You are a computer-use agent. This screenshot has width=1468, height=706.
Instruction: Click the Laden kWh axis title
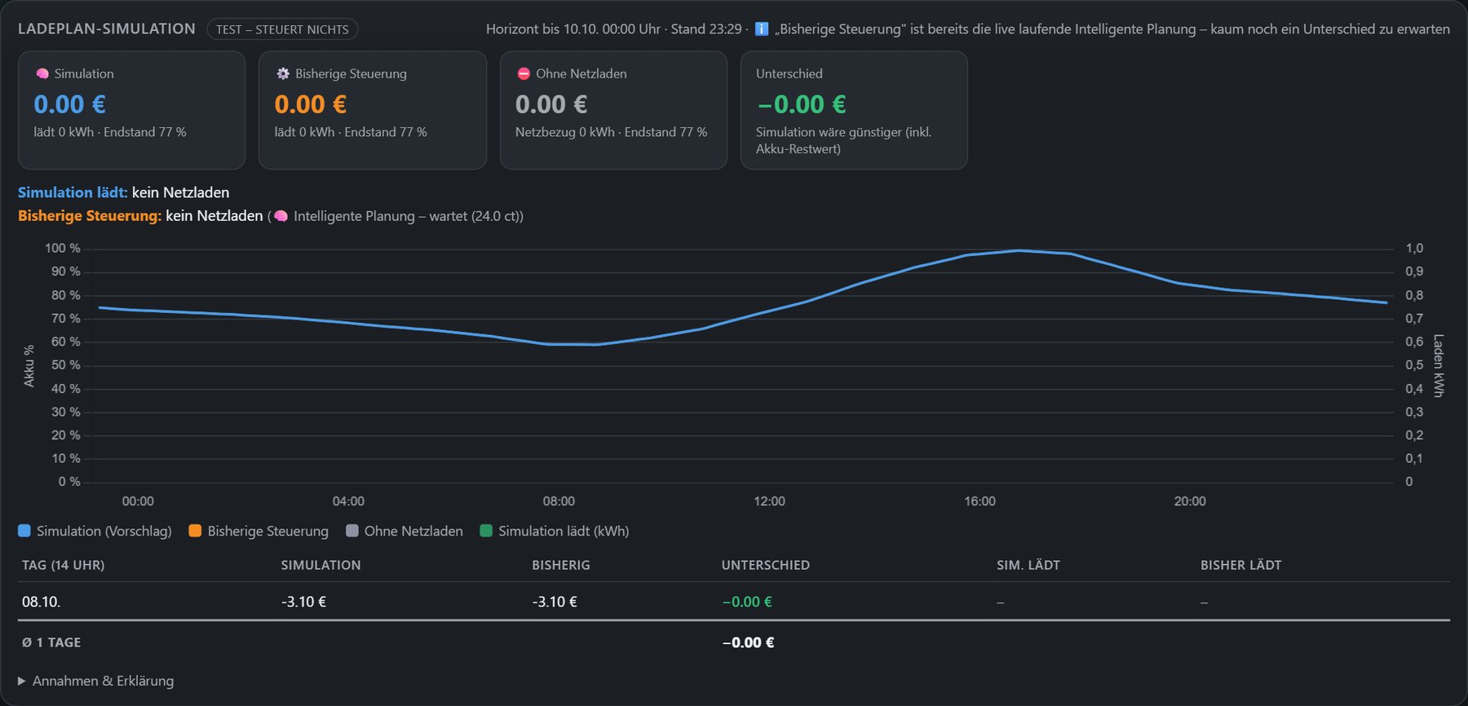pyautogui.click(x=1438, y=365)
